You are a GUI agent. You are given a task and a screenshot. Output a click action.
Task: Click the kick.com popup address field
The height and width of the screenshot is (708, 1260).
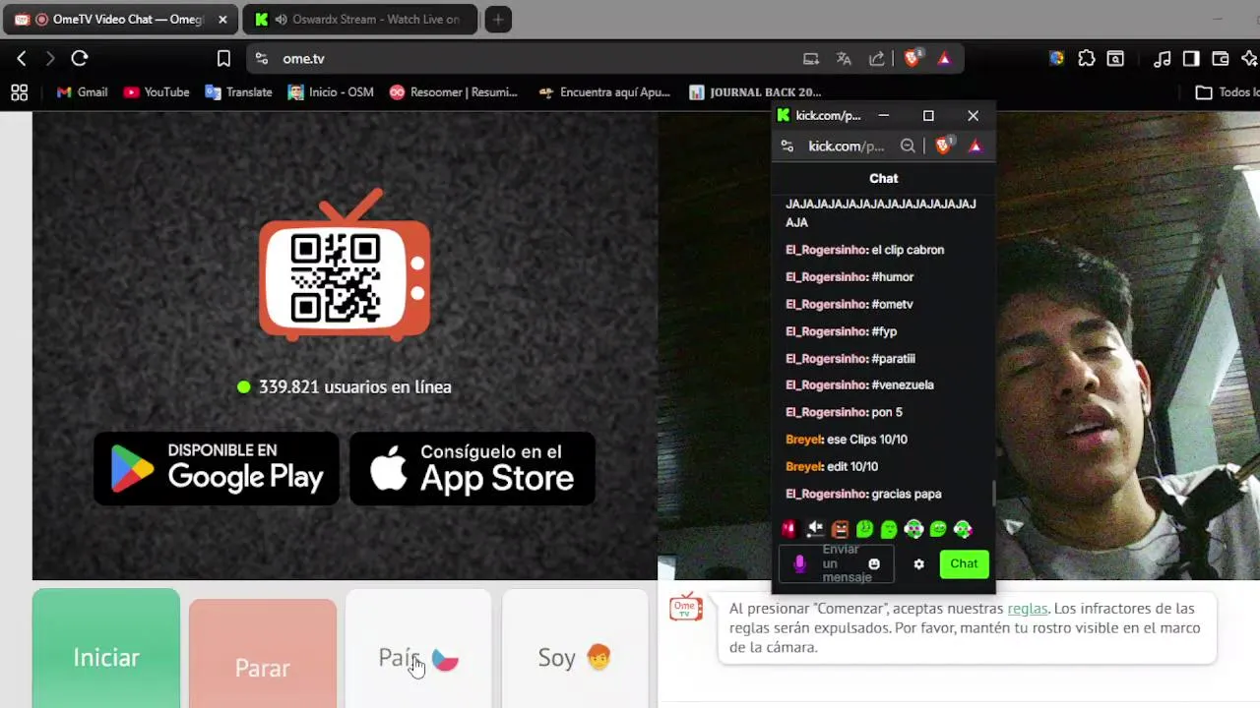[847, 147]
